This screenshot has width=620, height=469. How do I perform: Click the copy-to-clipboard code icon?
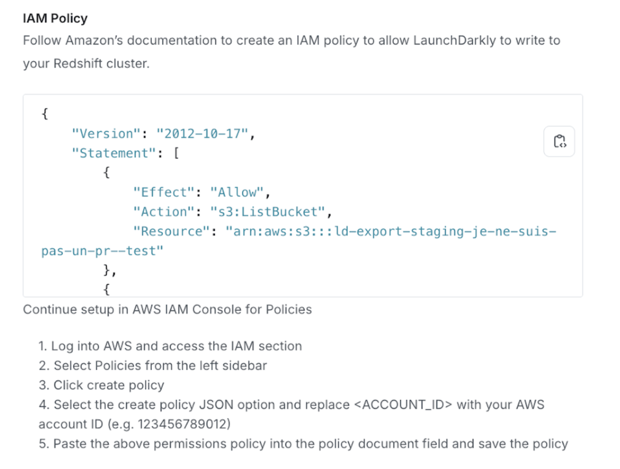click(558, 141)
